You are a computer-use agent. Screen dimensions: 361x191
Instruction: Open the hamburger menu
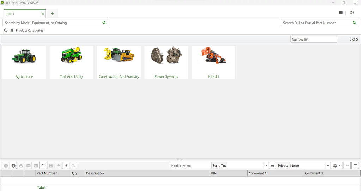pyautogui.click(x=341, y=13)
